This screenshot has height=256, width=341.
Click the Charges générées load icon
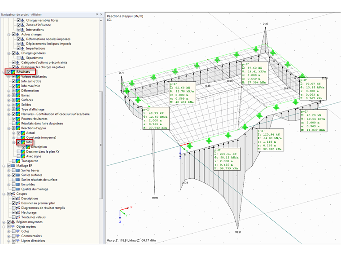click(x=18, y=53)
